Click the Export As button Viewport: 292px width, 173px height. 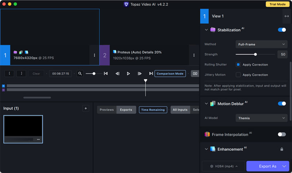tap(268, 166)
